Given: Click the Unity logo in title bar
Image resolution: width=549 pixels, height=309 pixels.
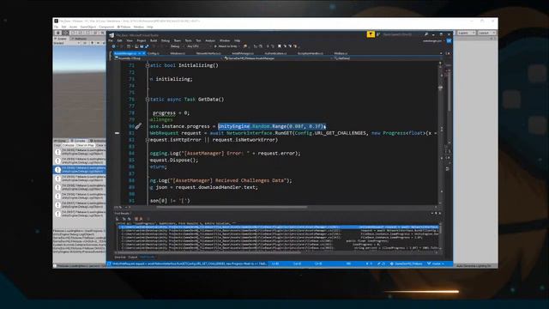Looking at the screenshot, I should [56, 21].
